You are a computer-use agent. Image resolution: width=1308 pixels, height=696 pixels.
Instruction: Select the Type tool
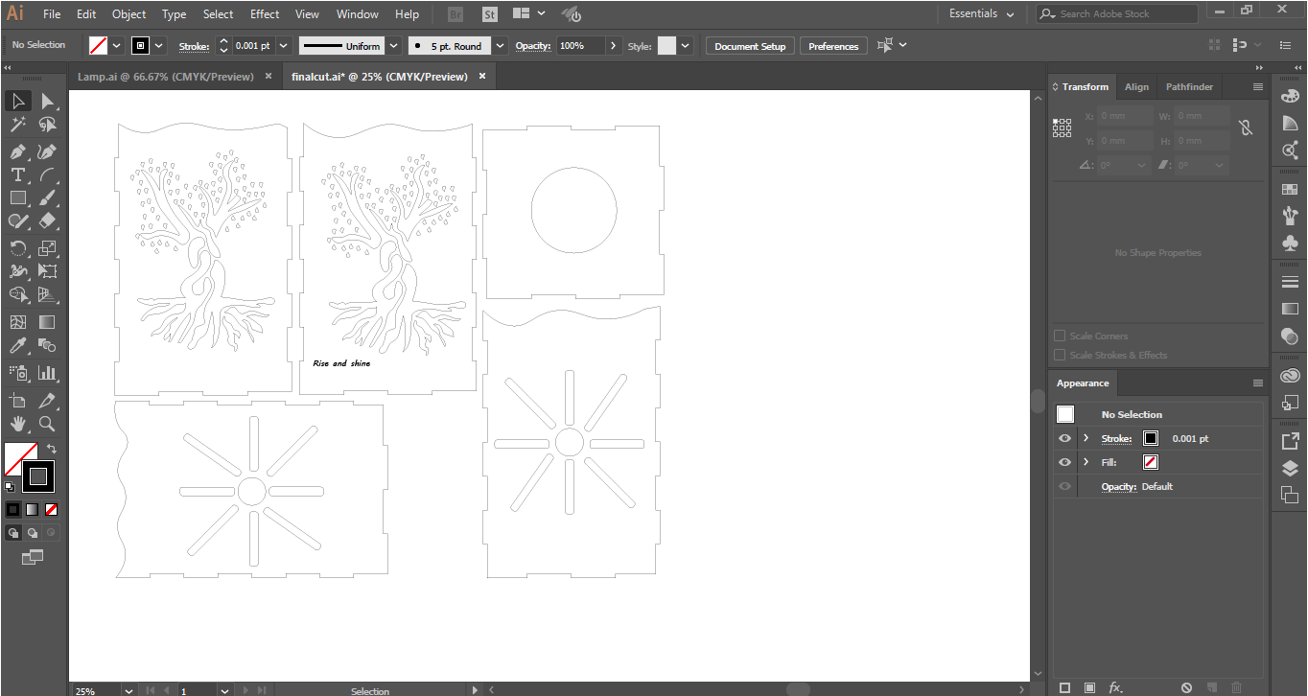(x=17, y=174)
